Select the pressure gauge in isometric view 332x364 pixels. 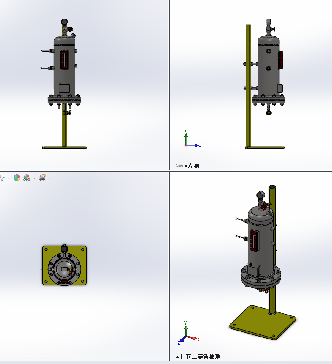point(261,195)
